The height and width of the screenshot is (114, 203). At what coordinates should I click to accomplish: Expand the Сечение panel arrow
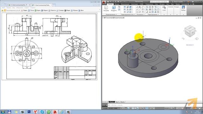[171, 15]
